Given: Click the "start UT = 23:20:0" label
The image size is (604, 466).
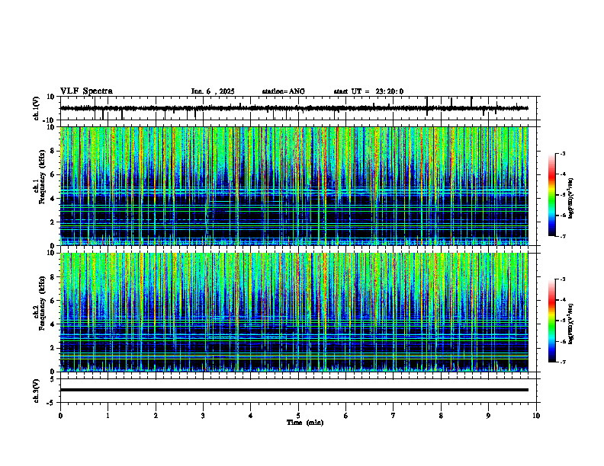Looking at the screenshot, I should click(368, 91).
